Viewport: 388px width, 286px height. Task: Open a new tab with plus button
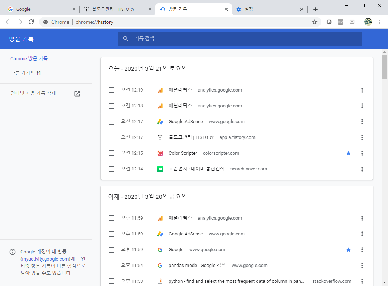315,9
